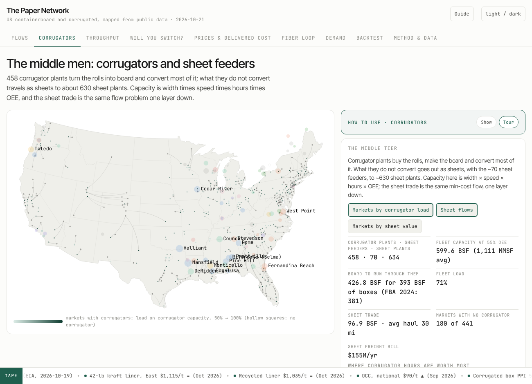The width and height of the screenshot is (532, 384).
Task: Click the Recycled liner $1,035/t ticker item
Action: point(289,376)
